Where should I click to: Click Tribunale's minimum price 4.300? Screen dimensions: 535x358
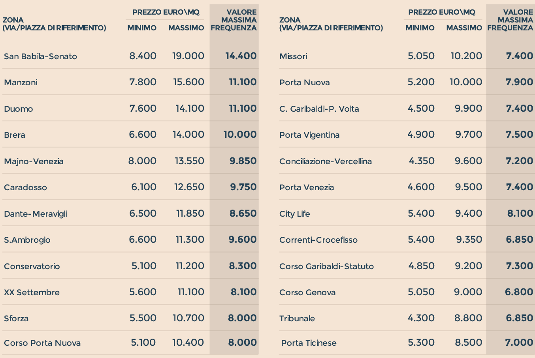pyautogui.click(x=421, y=318)
